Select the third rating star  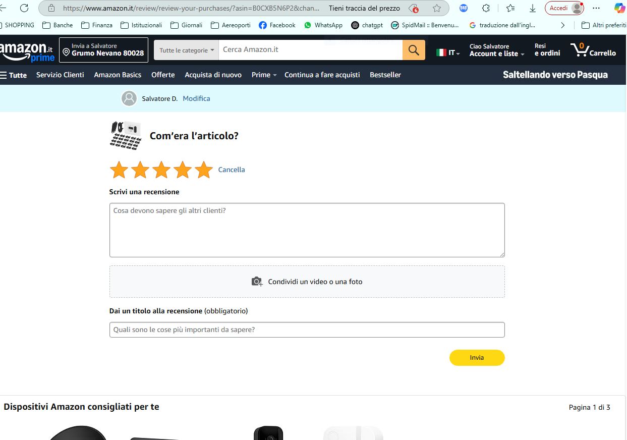pyautogui.click(x=161, y=170)
